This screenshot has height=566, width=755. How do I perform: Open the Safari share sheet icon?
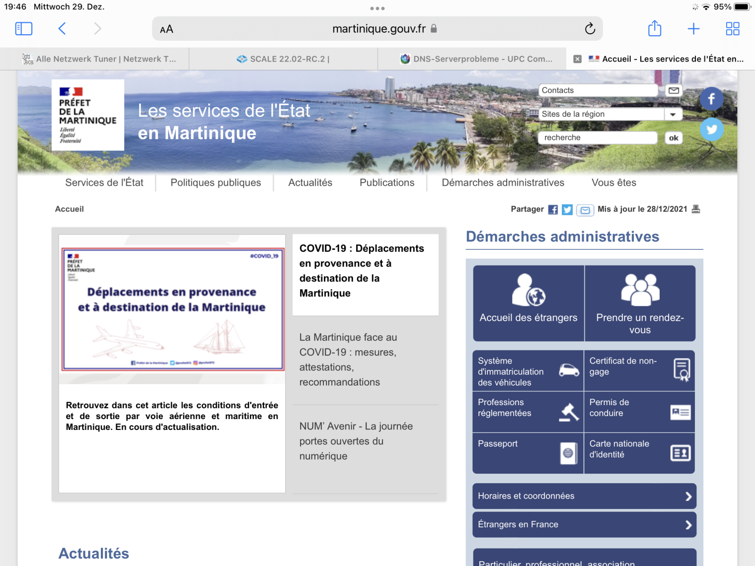[655, 29]
